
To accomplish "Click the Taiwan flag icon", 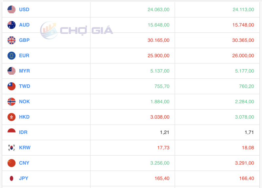I will tap(11, 86).
